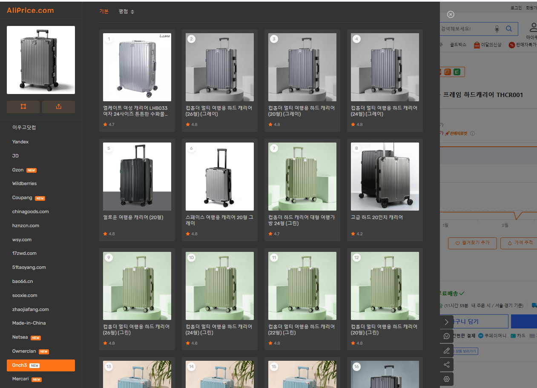The image size is (537, 388).
Task: Open result 11 green 22형 suitcase thumbnail
Action: 302,286
